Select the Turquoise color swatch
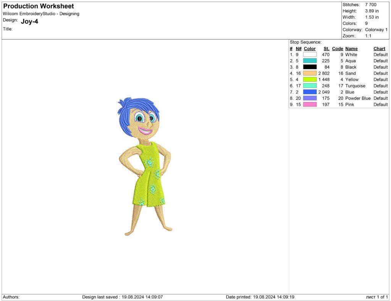Viewport: 391px width, 301px height. pyautogui.click(x=309, y=86)
